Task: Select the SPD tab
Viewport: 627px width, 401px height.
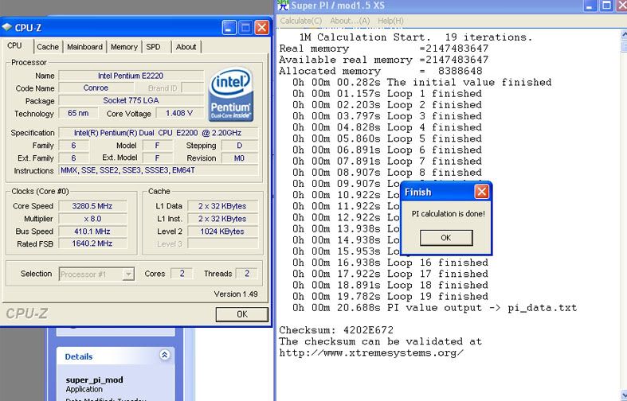Action: click(154, 47)
